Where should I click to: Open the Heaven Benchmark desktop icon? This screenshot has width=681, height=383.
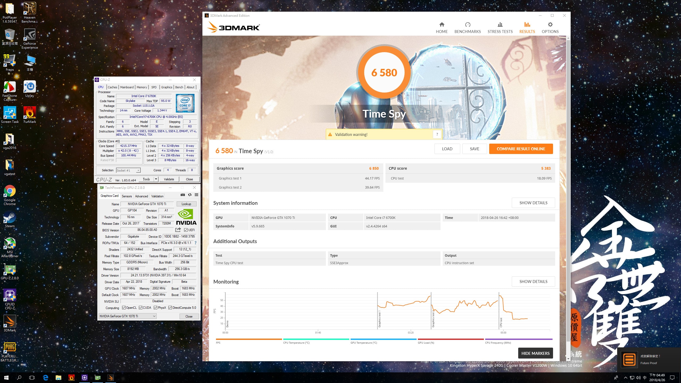30,13
